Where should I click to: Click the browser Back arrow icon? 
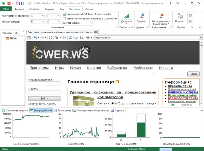click(35, 38)
